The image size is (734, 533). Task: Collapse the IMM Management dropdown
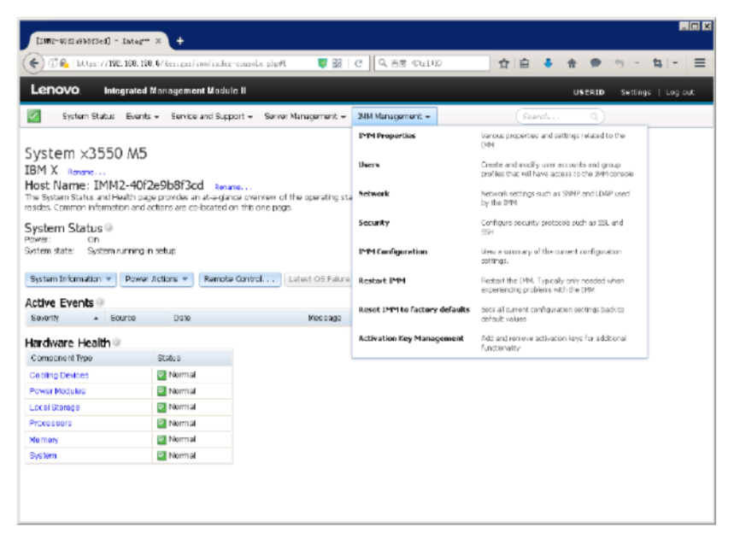tap(394, 116)
